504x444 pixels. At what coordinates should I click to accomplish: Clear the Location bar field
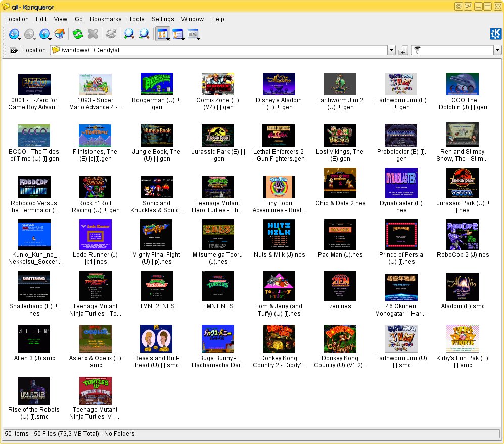[14, 50]
